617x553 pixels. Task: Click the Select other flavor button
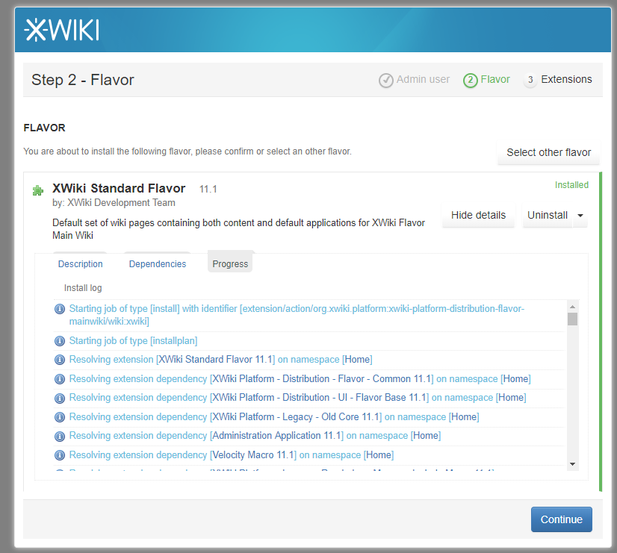point(548,152)
